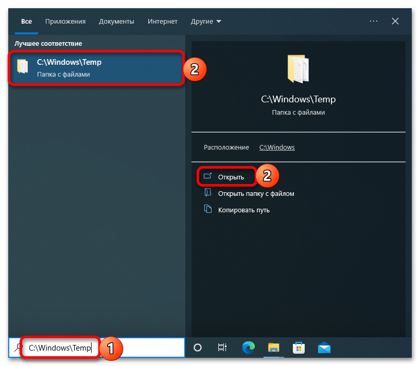The width and height of the screenshot is (420, 366).
Task: Switch to the Приложения tab
Action: (65, 21)
